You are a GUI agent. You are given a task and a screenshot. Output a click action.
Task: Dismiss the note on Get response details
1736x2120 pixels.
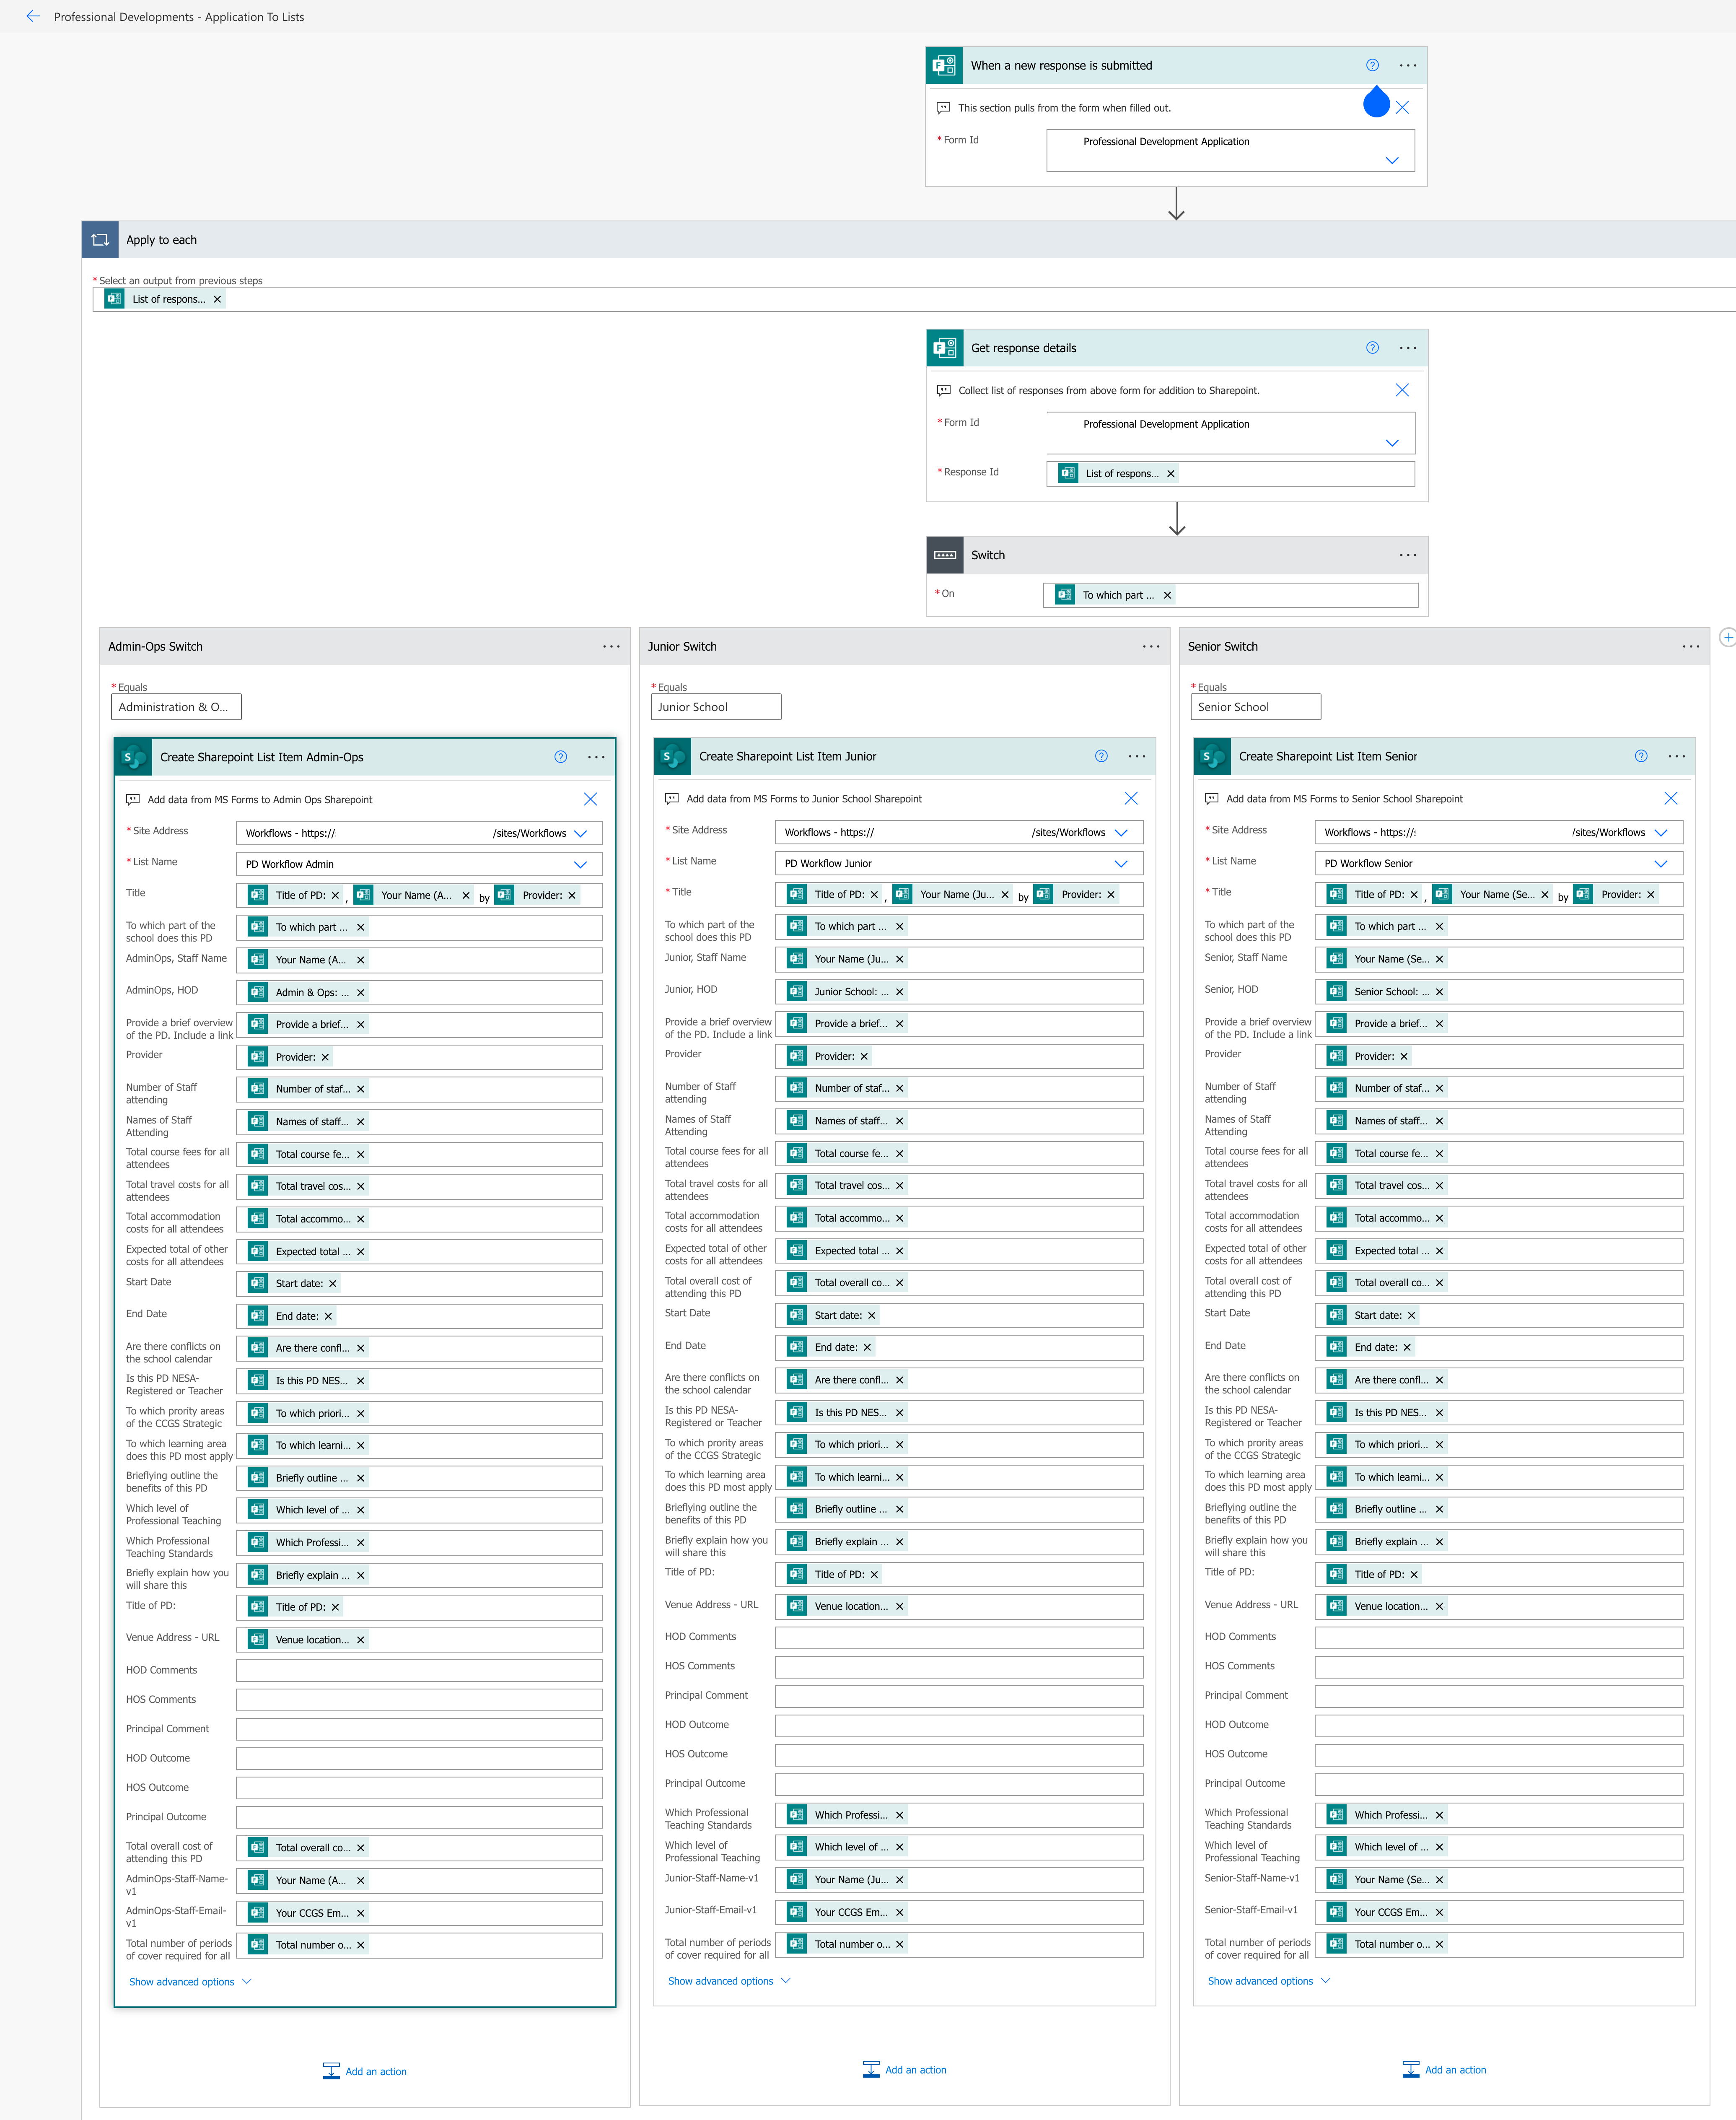[x=1402, y=390]
